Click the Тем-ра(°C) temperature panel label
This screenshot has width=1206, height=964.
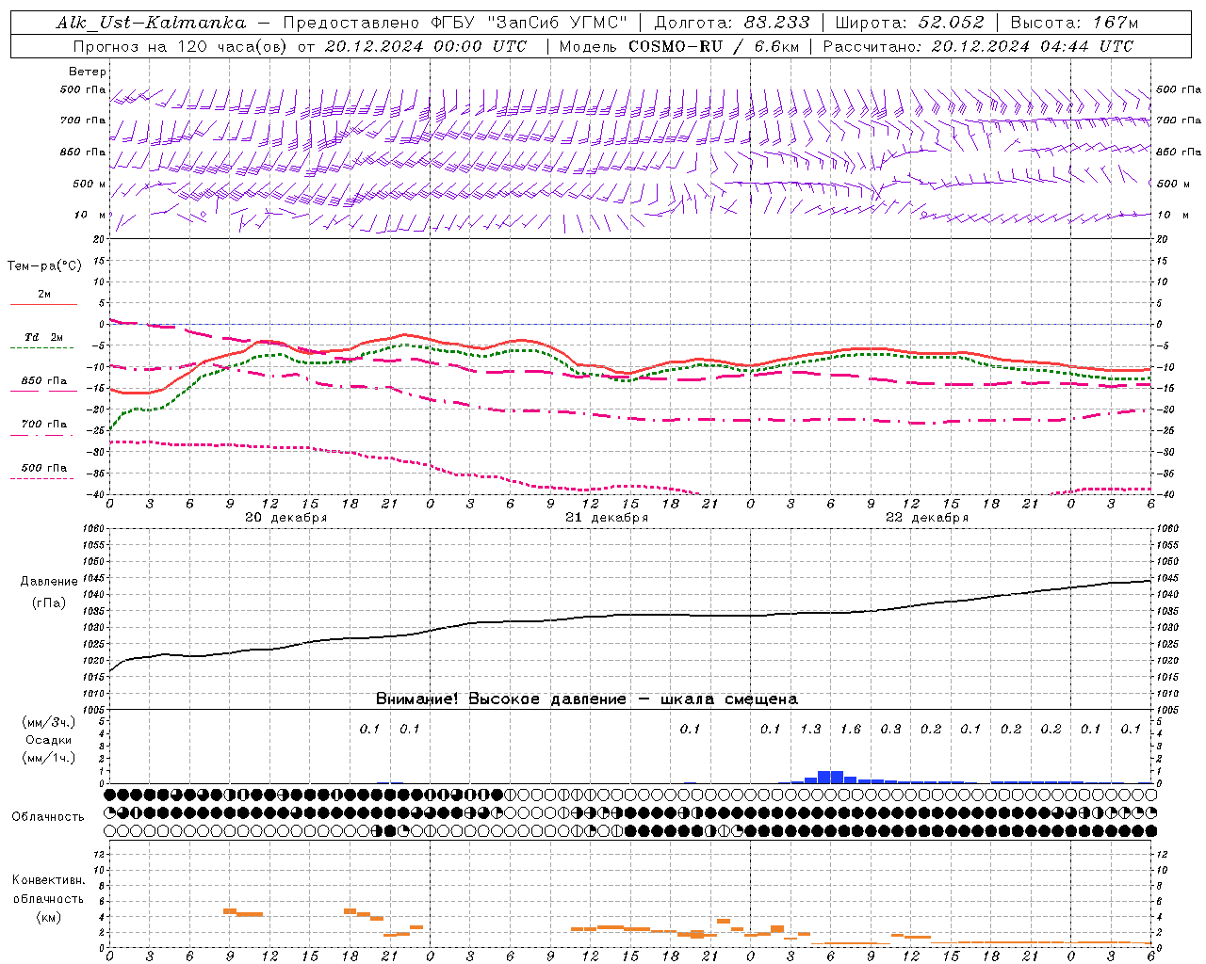click(44, 265)
